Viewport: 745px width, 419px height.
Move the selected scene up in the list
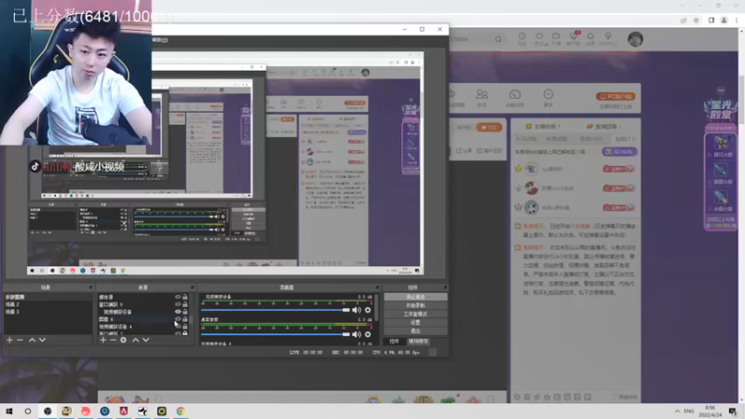coord(32,340)
